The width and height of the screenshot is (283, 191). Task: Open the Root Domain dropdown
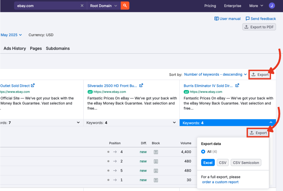coord(103,5)
